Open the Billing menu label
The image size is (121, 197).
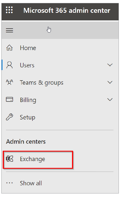point(28,100)
